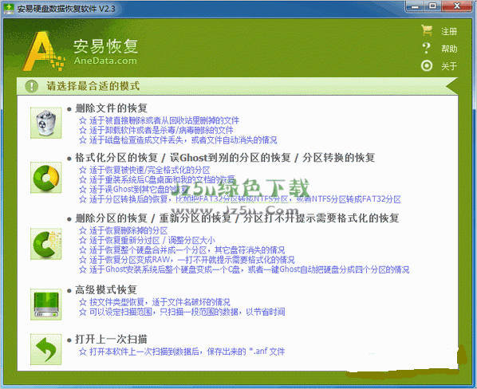The height and width of the screenshot is (389, 477).
Task: Click the circular about icon
Action: [x=427, y=65]
